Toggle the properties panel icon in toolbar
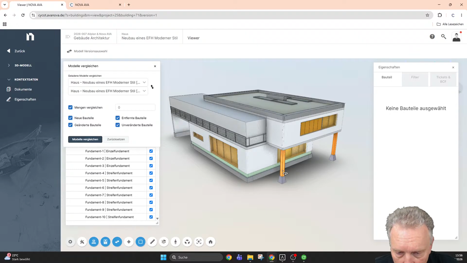The height and width of the screenshot is (263, 467). point(105,242)
